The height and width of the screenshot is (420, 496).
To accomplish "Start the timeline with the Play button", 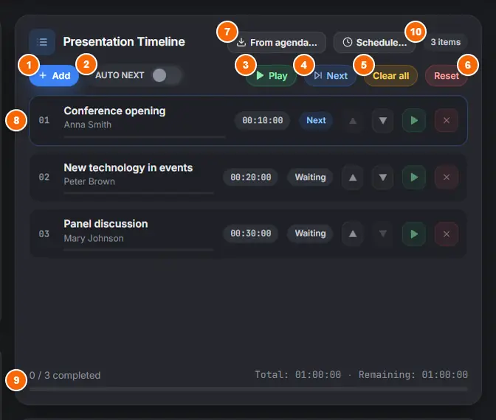I will (272, 75).
